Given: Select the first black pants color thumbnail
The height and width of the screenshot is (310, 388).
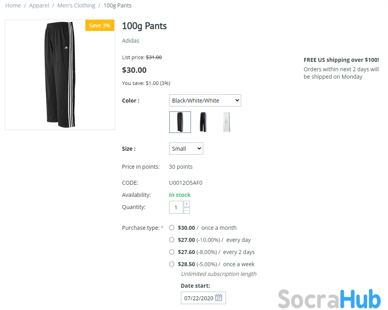Looking at the screenshot, I should (180, 122).
